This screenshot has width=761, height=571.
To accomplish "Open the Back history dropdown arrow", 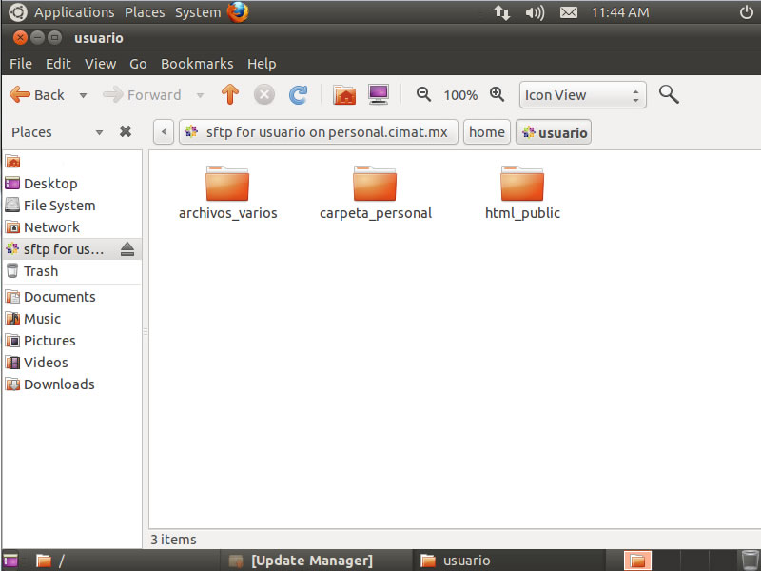I will [83, 95].
